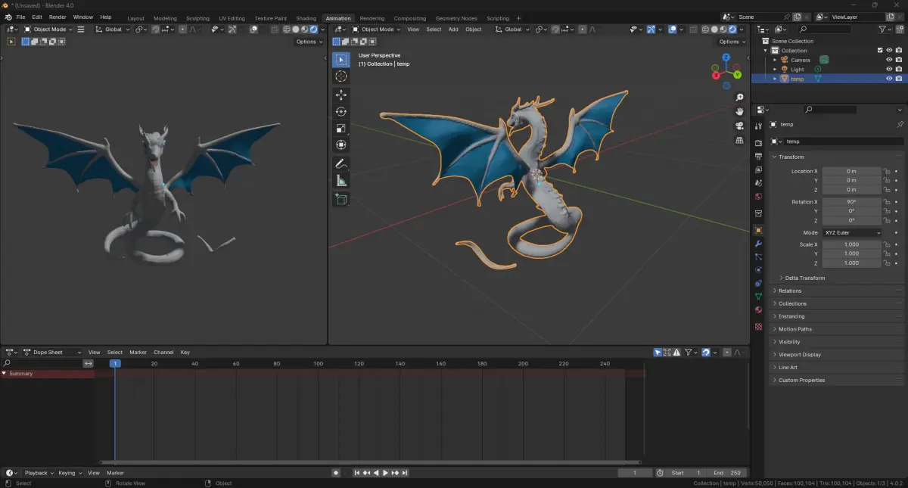This screenshot has height=488, width=908.
Task: Select the Annotate tool
Action: point(340,164)
